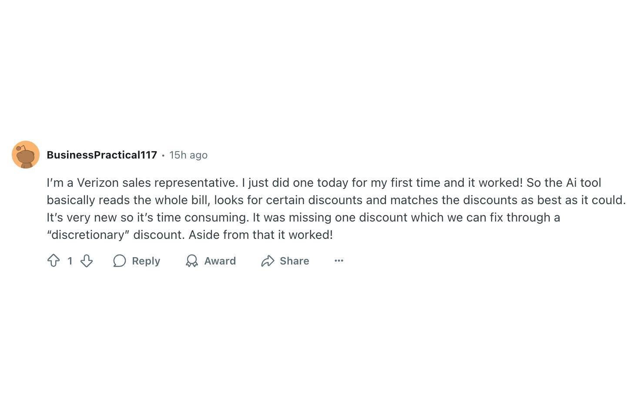Click the 15h ago timestamp
Image resolution: width=637 pixels, height=410 pixels.
[188, 155]
